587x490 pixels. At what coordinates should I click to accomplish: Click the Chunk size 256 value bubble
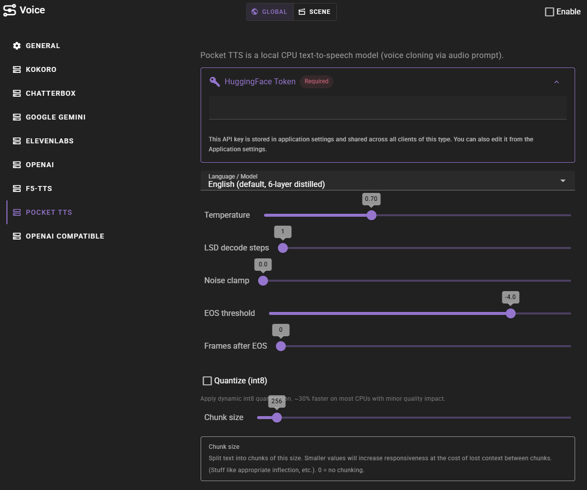click(x=276, y=401)
